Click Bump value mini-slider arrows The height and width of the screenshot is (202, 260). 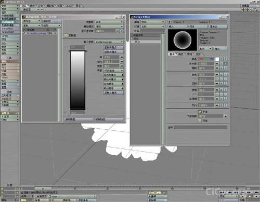[x=217, y=105]
